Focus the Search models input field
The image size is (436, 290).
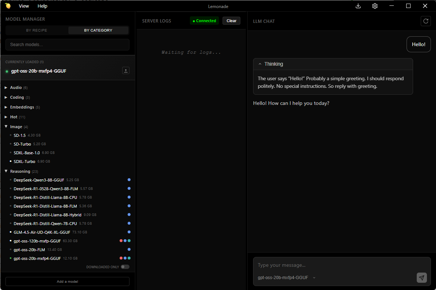pyautogui.click(x=67, y=45)
